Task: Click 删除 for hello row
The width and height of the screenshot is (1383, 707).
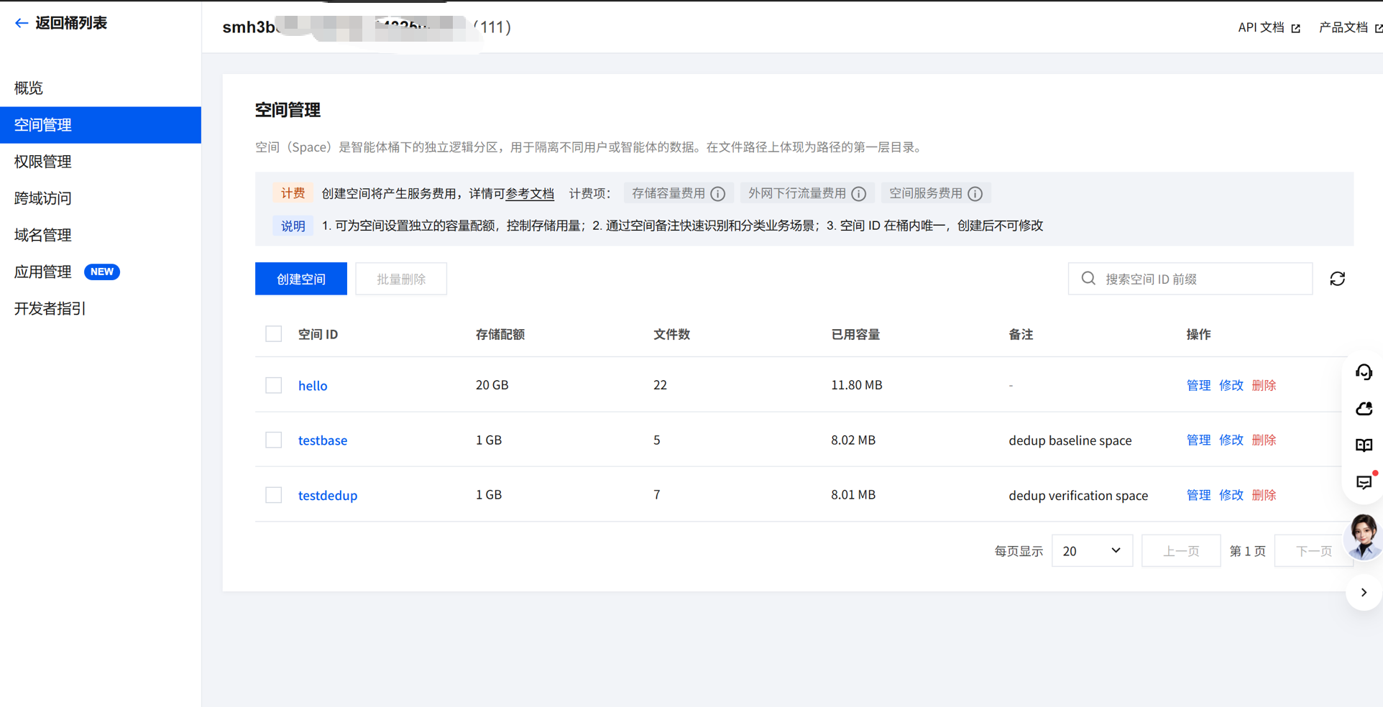Action: click(x=1264, y=385)
